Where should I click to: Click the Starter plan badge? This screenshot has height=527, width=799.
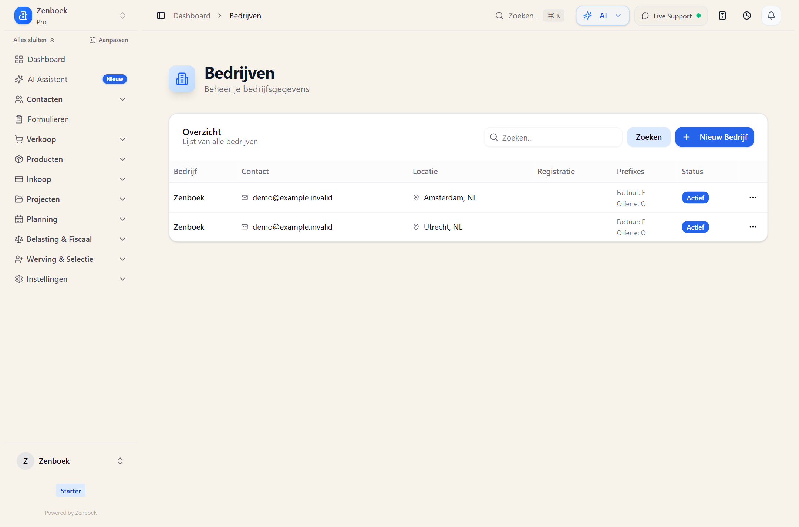(x=71, y=491)
